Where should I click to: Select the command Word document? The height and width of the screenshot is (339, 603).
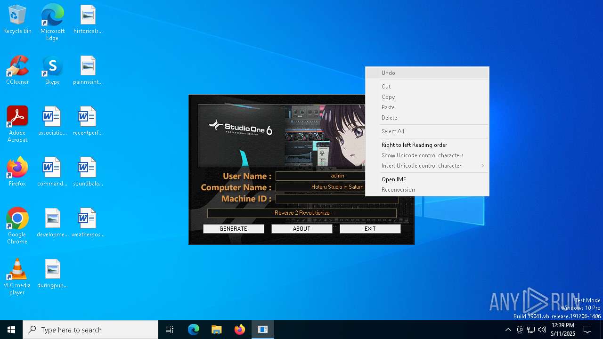(52, 172)
